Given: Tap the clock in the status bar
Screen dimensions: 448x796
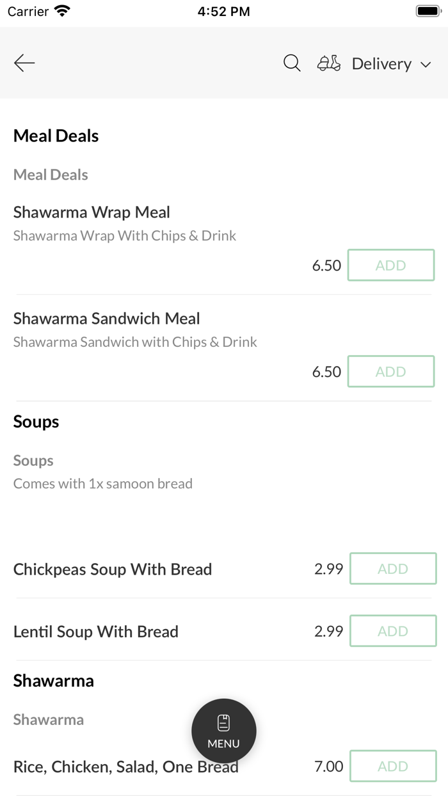Looking at the screenshot, I should (x=223, y=10).
